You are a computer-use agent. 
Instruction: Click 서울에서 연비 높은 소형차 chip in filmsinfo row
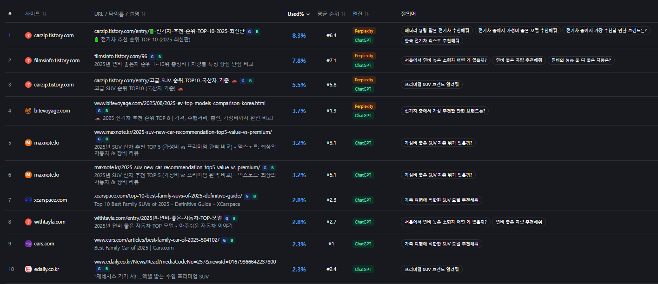tap(445, 60)
